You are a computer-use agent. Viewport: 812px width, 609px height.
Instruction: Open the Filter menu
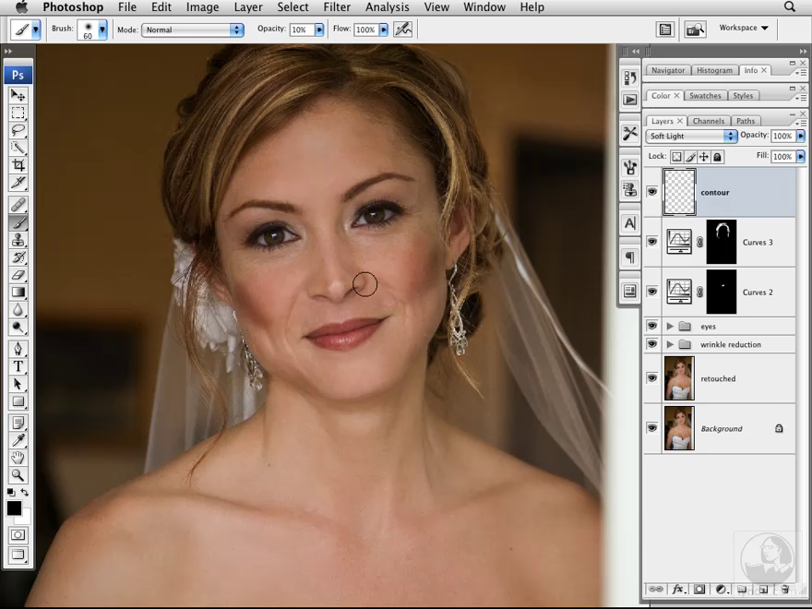tap(337, 7)
